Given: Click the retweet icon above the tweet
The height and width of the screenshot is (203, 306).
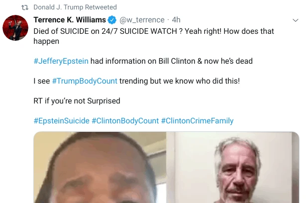Looking at the screenshot, I should click(x=23, y=7).
